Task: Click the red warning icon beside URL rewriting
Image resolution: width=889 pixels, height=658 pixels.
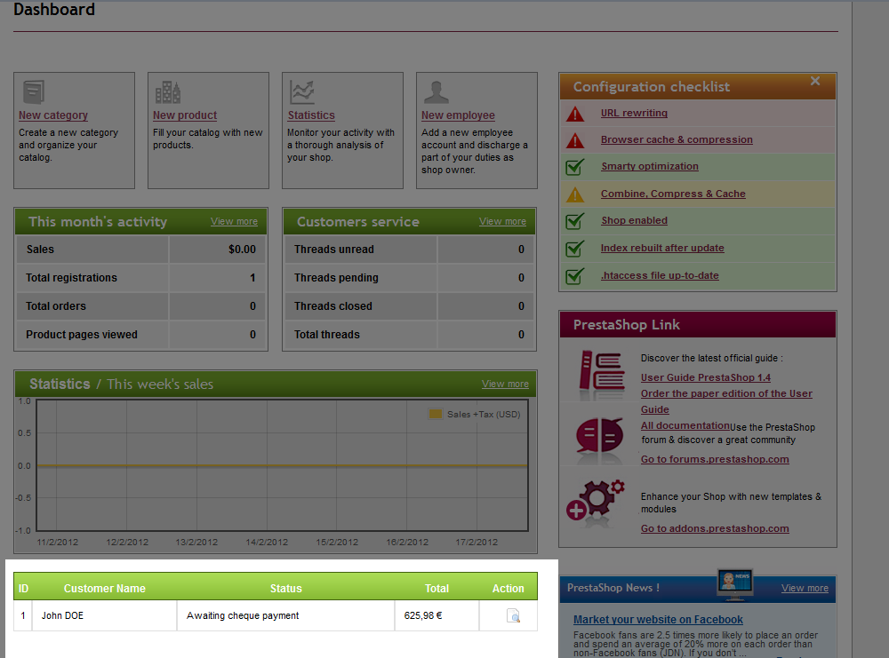Action: click(x=575, y=114)
